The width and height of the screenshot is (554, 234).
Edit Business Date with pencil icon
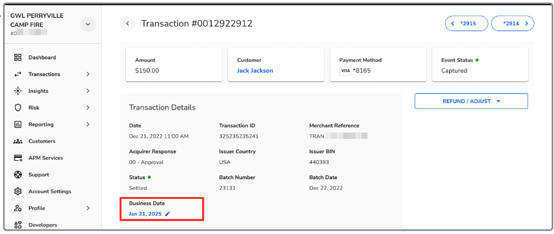click(168, 214)
